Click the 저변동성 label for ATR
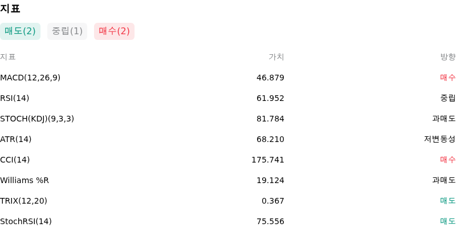The image size is (456, 227). [x=439, y=139]
